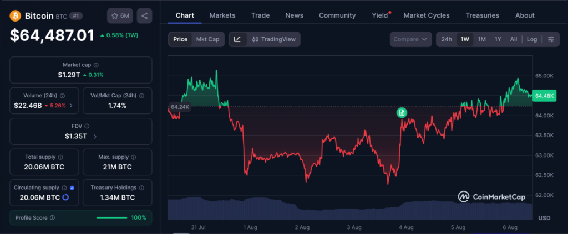
Task: Toggle the Log scale option
Action: tap(532, 39)
